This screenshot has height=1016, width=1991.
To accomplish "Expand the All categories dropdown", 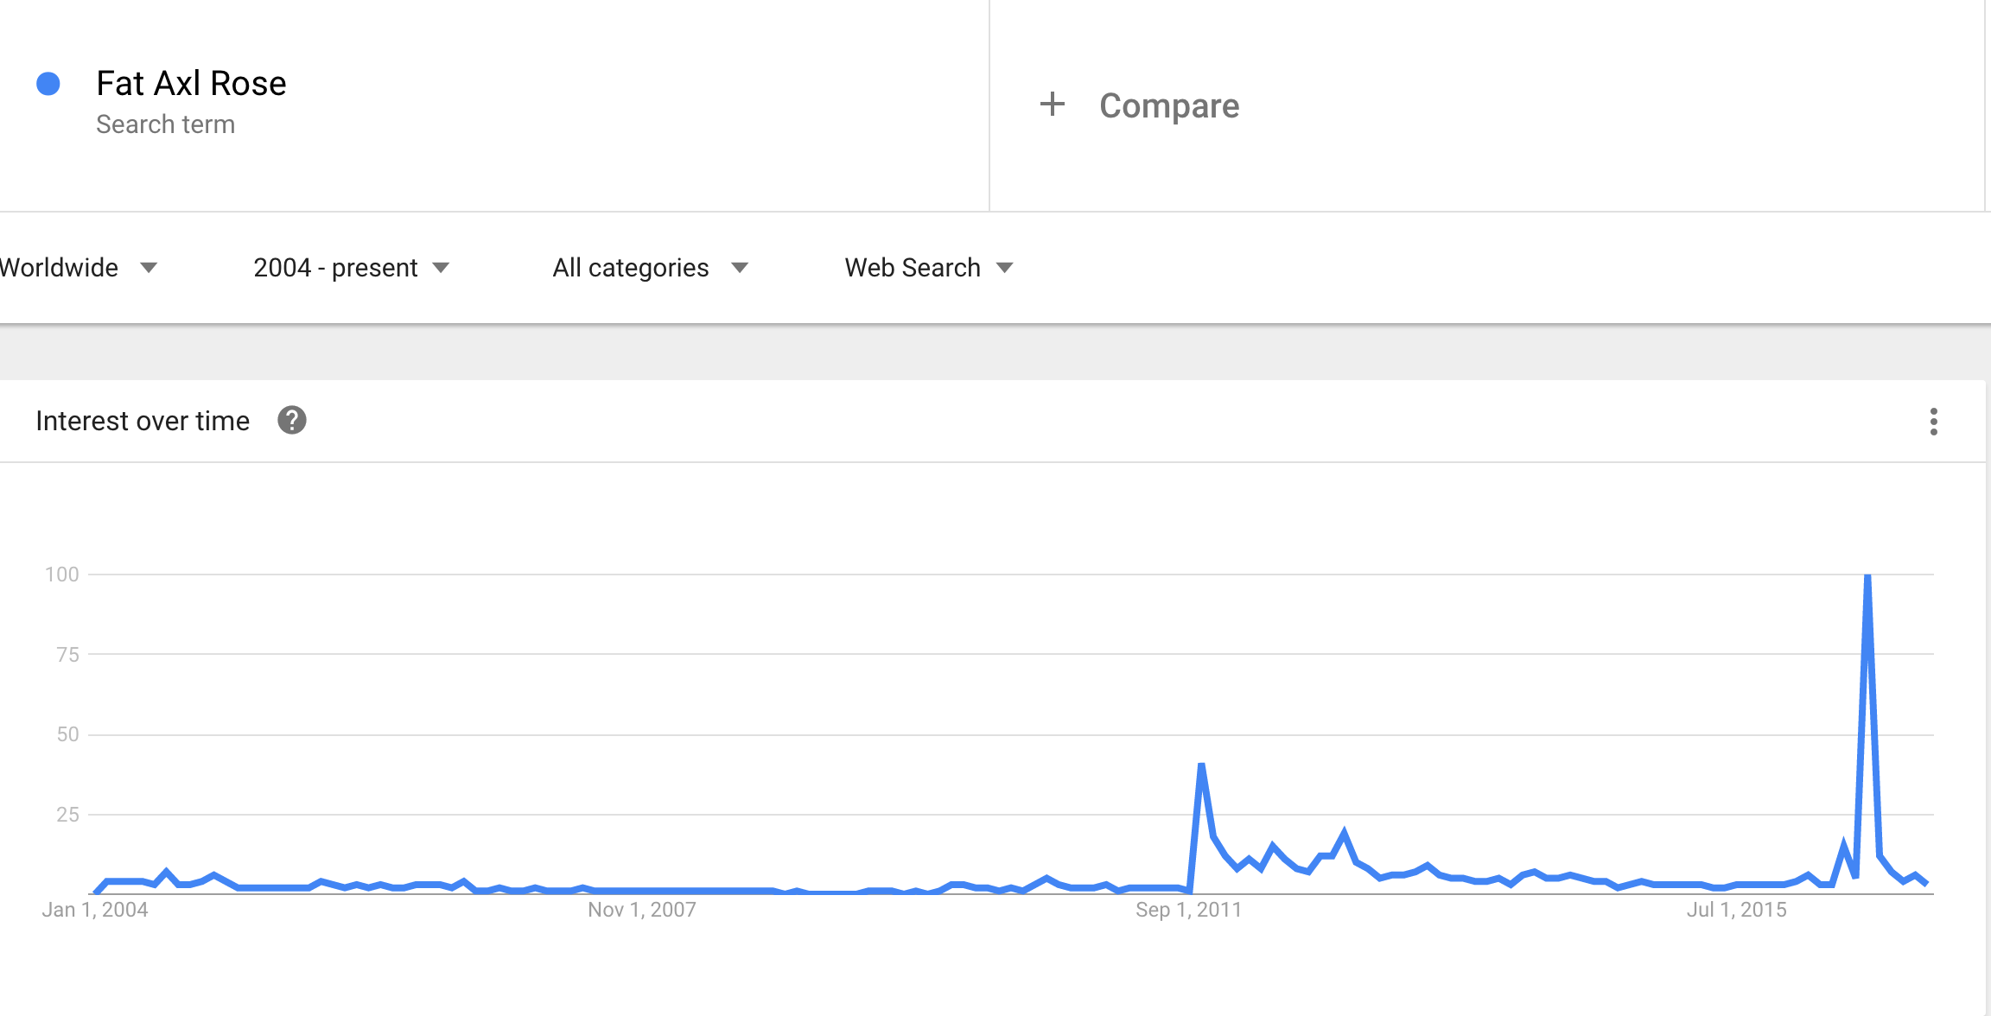I will pyautogui.click(x=649, y=268).
